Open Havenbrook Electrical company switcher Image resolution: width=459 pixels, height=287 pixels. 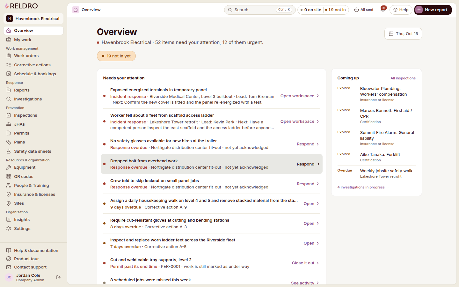[33, 18]
